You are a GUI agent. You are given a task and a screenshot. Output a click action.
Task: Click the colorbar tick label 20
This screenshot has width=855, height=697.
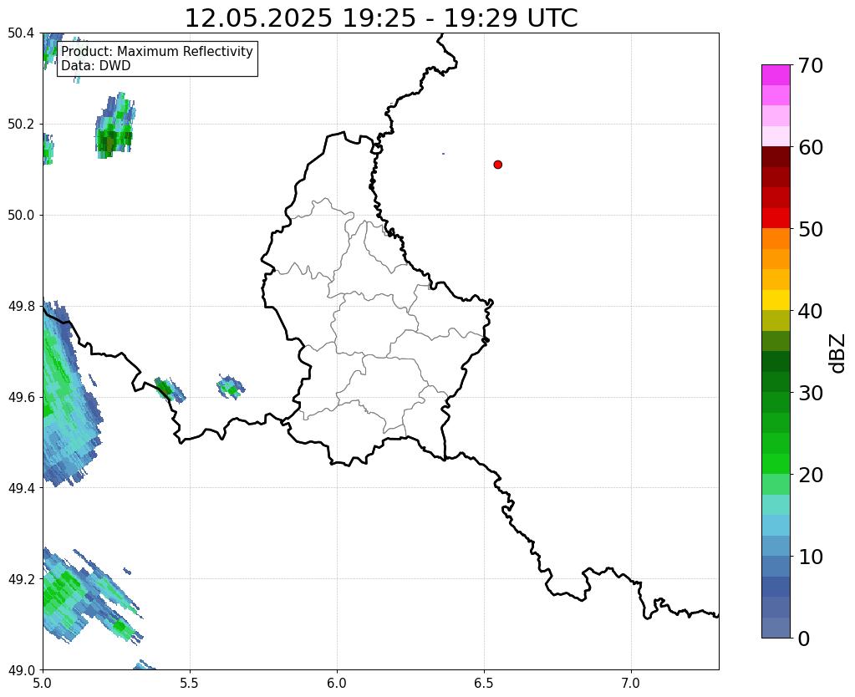coord(811,475)
